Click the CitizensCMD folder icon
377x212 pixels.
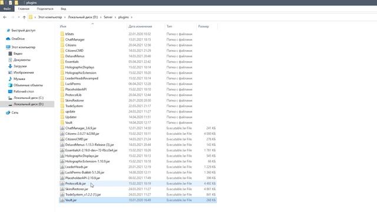click(62, 51)
